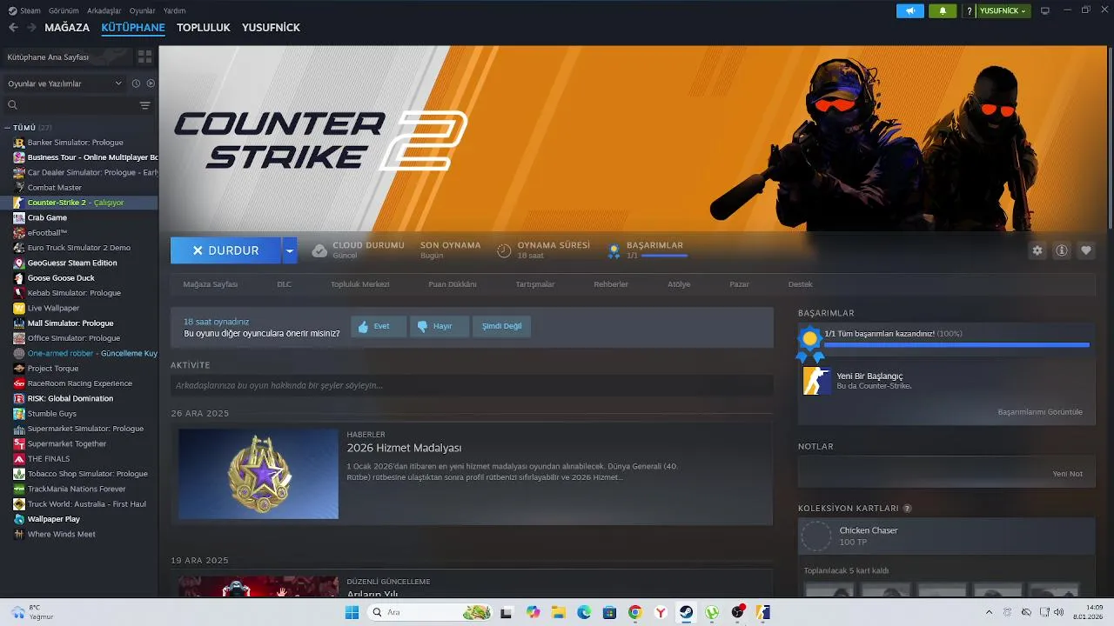Open the TOPLULUK tab
Screen dimensions: 1114x626
pyautogui.click(x=204, y=27)
